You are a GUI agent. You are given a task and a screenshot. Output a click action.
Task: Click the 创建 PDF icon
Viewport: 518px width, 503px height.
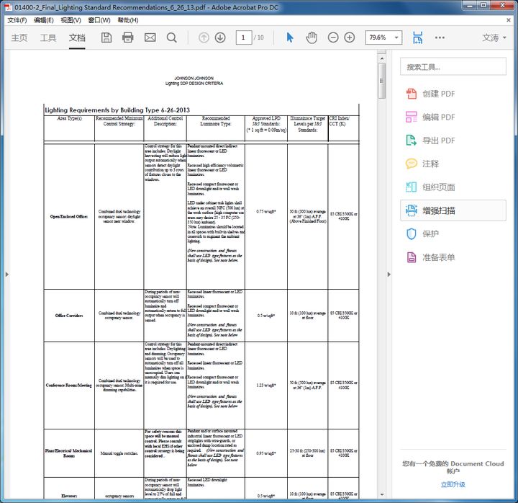click(412, 94)
